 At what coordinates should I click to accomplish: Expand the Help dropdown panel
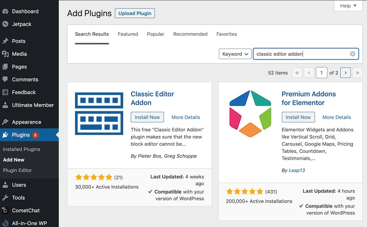point(348,6)
